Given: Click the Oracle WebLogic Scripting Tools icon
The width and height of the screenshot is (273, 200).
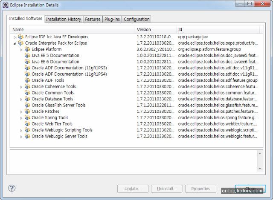Looking at the screenshot, I should [x=27, y=130].
